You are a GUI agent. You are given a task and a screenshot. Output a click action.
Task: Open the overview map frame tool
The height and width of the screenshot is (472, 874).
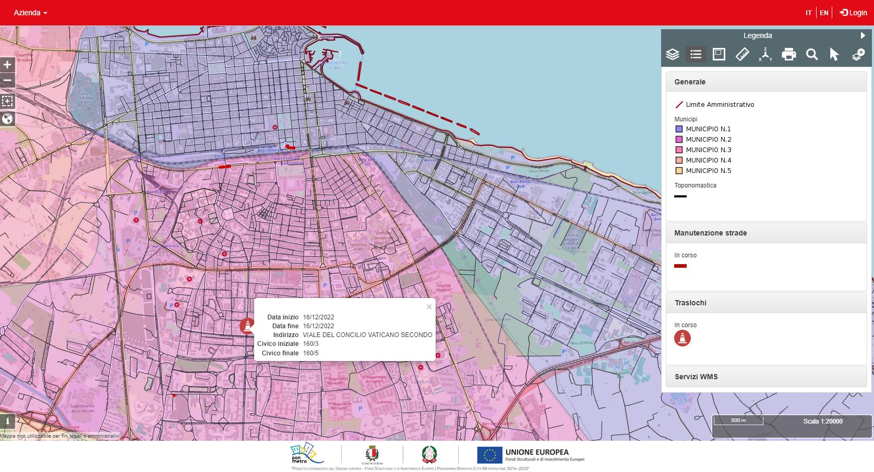click(719, 54)
